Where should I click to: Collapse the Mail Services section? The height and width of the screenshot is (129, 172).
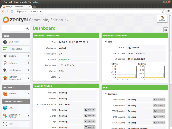click(106, 94)
